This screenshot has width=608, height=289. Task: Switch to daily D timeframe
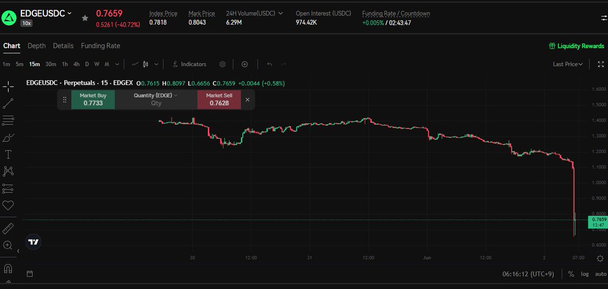[x=87, y=64]
